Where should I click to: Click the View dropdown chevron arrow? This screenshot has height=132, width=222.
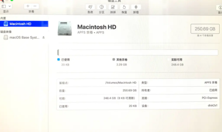tap(10, 6)
